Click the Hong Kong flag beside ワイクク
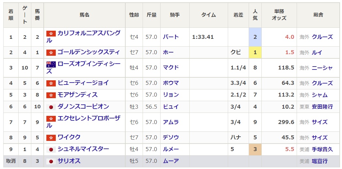 [x=51, y=137]
